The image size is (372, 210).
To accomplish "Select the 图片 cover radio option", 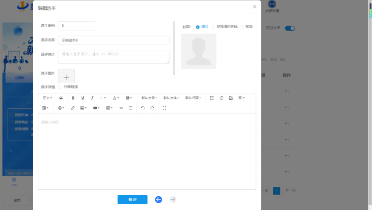I will [x=197, y=27].
